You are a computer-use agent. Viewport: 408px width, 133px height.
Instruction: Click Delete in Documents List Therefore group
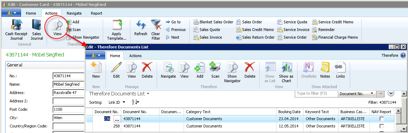tap(250, 70)
